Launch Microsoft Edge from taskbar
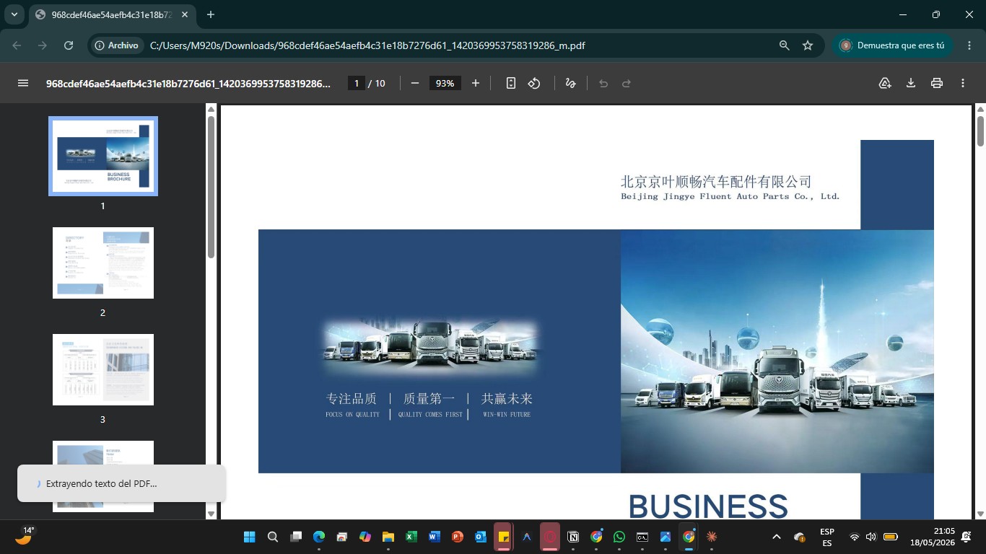 click(319, 537)
